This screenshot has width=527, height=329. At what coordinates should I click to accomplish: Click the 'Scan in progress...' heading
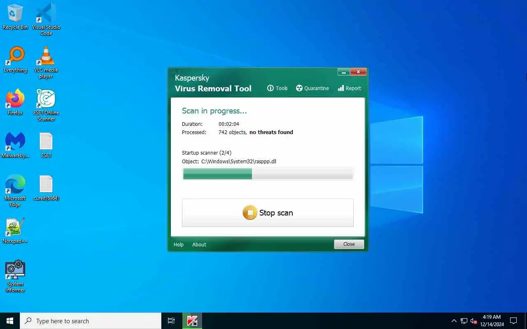point(215,111)
